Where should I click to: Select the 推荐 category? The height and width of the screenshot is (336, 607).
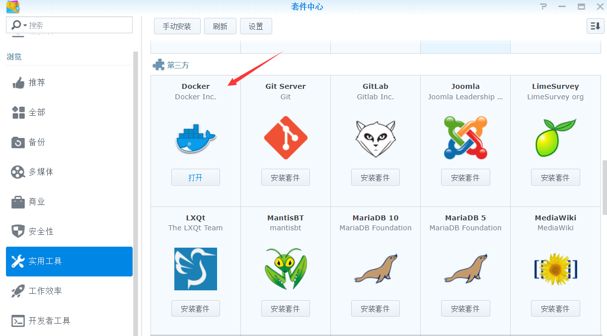coord(70,82)
